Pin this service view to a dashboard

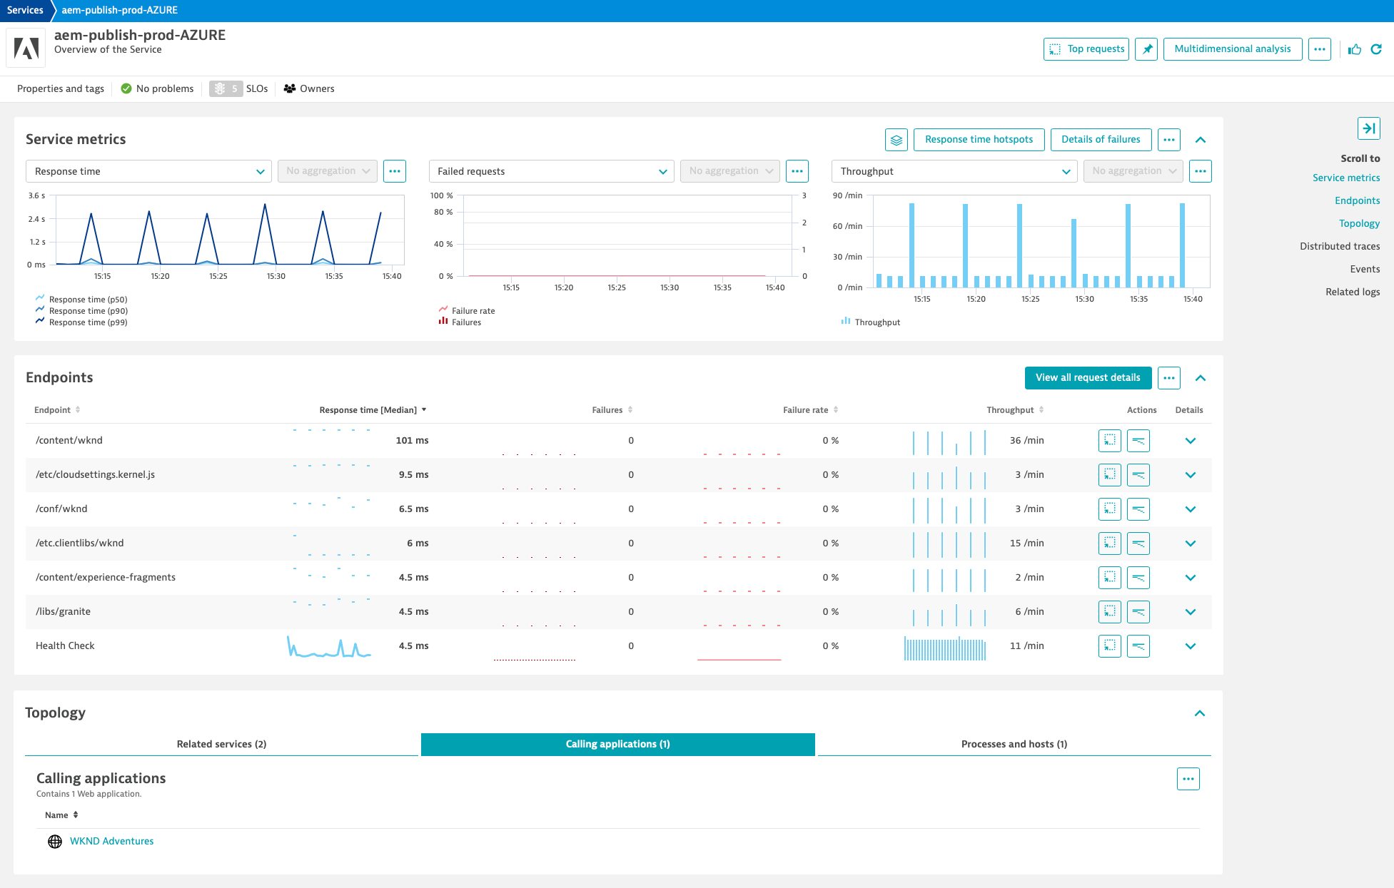1146,49
